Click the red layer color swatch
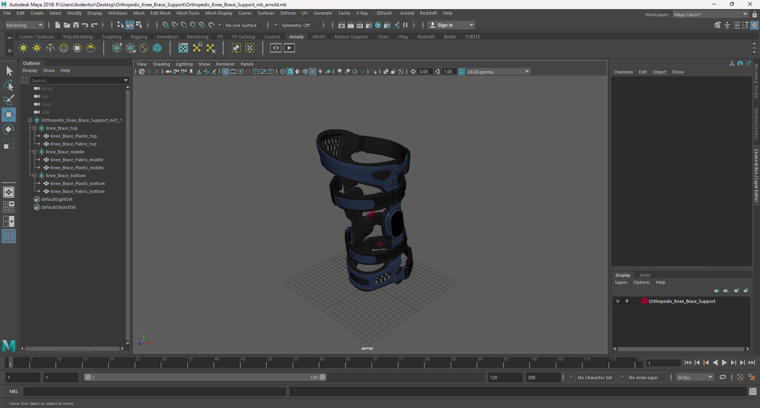The image size is (760, 408). (644, 301)
